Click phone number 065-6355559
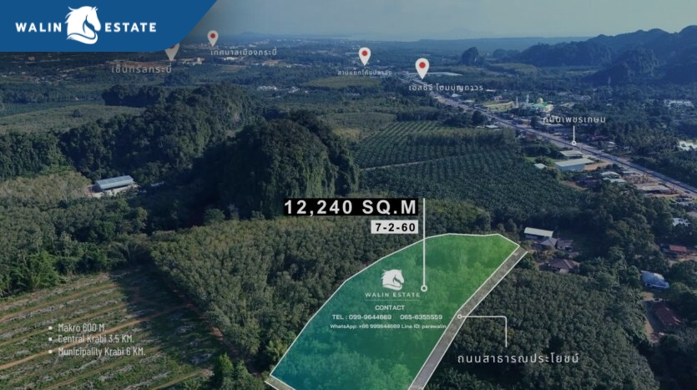 click(x=421, y=317)
